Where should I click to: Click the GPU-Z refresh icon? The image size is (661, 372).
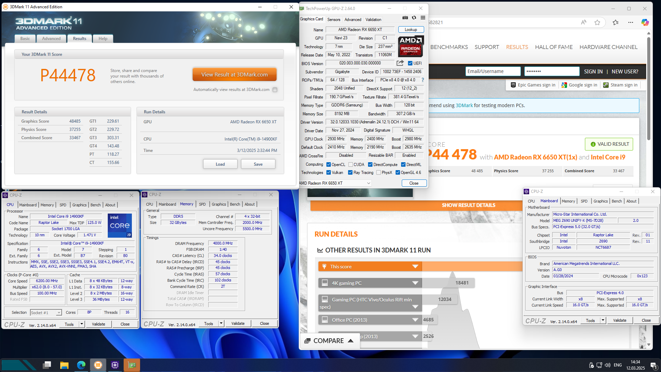coord(414,18)
